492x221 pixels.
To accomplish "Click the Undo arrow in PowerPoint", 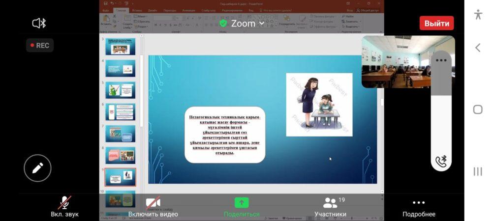I will [112, 3].
